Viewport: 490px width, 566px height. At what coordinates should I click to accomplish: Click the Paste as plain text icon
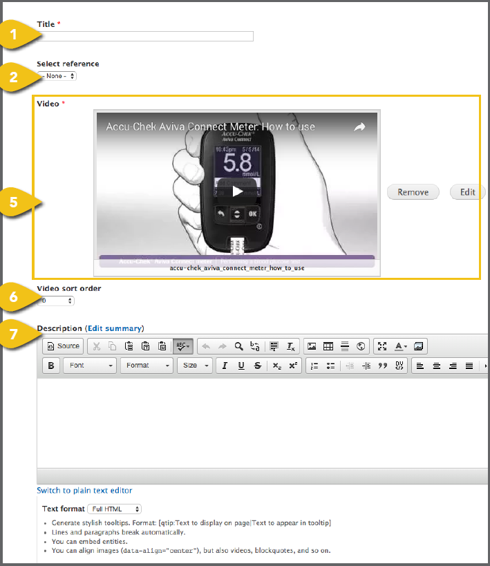point(146,346)
